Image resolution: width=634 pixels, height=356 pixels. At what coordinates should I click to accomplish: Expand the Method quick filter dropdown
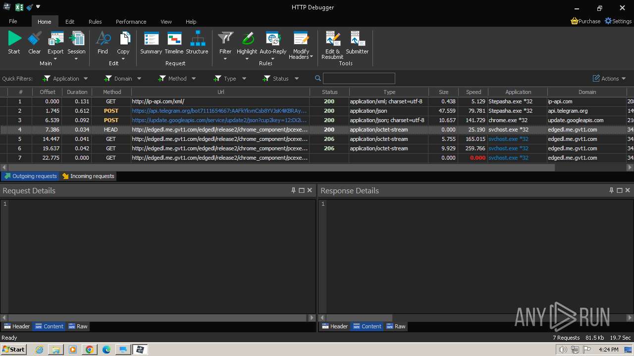coord(194,79)
